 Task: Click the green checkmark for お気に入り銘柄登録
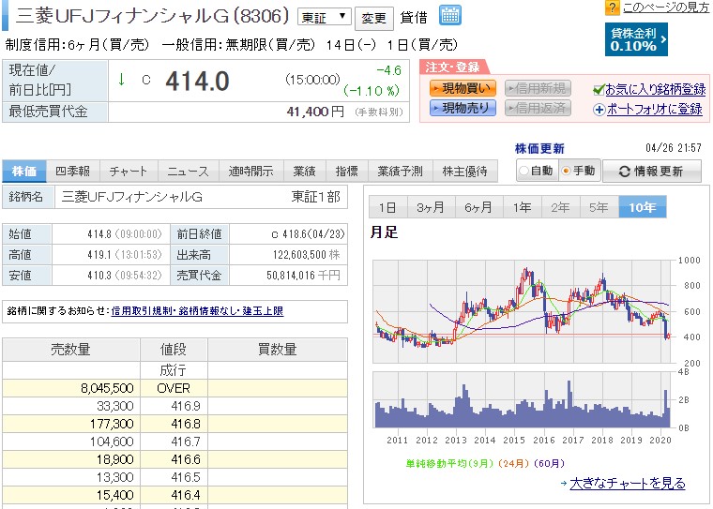(x=599, y=90)
